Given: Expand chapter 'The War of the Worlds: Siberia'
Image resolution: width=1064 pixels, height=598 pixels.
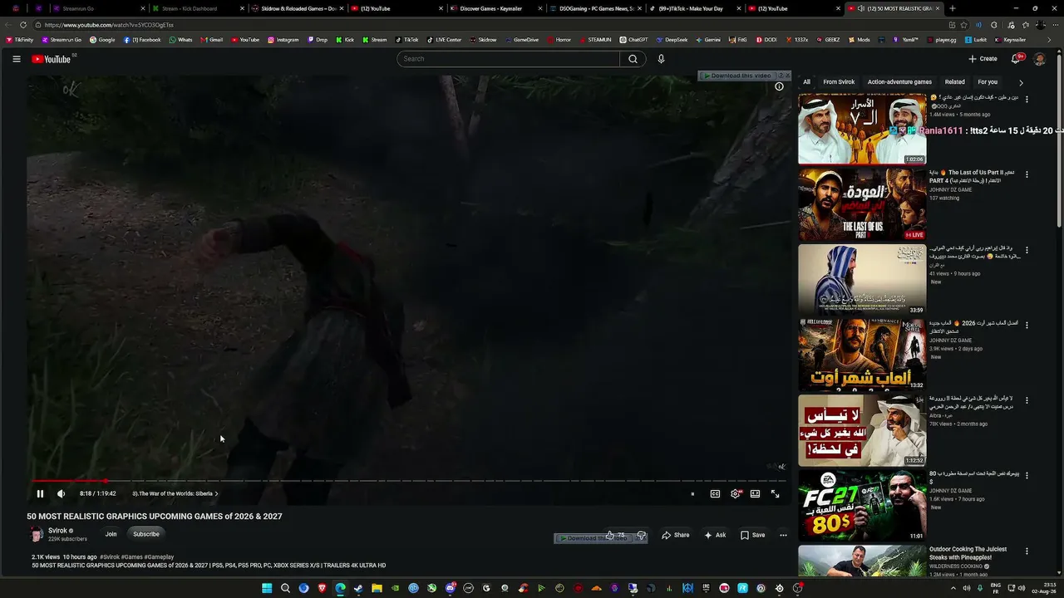Looking at the screenshot, I should [x=175, y=493].
